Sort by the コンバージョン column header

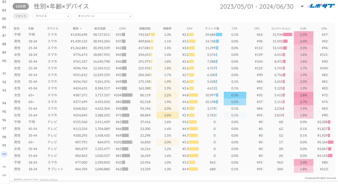281,29
